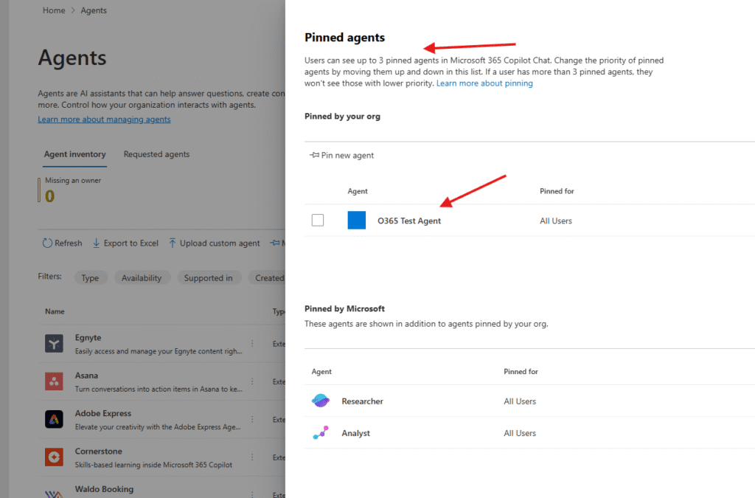
Task: Select the Agent inventory tab
Action: click(x=75, y=154)
